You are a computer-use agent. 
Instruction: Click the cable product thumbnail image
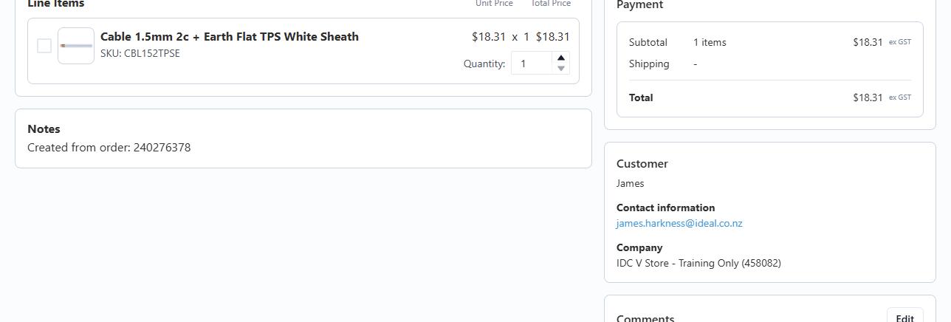coord(76,46)
